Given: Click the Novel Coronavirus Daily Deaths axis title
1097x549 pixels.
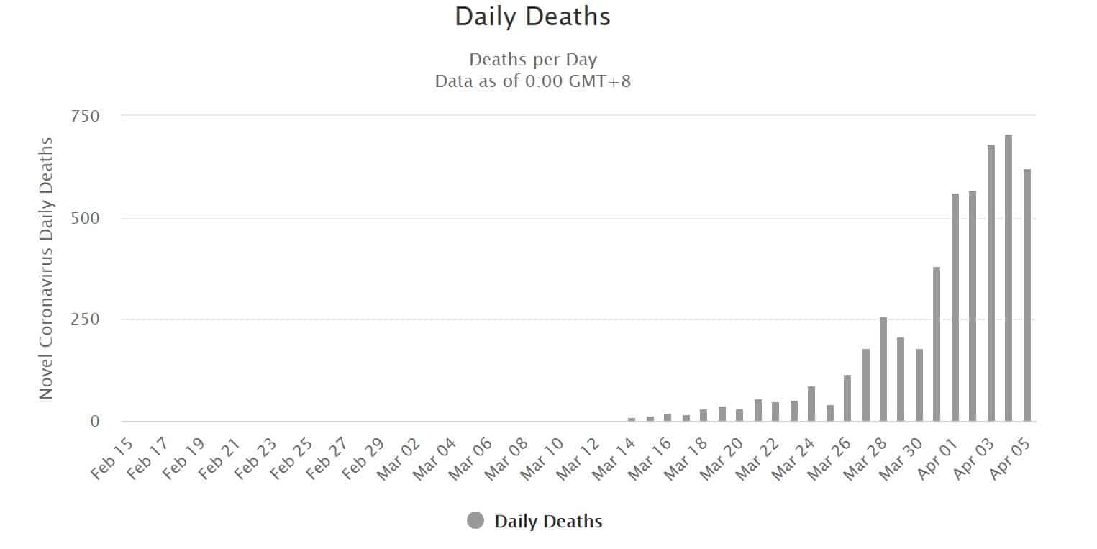Looking at the screenshot, I should click(46, 268).
